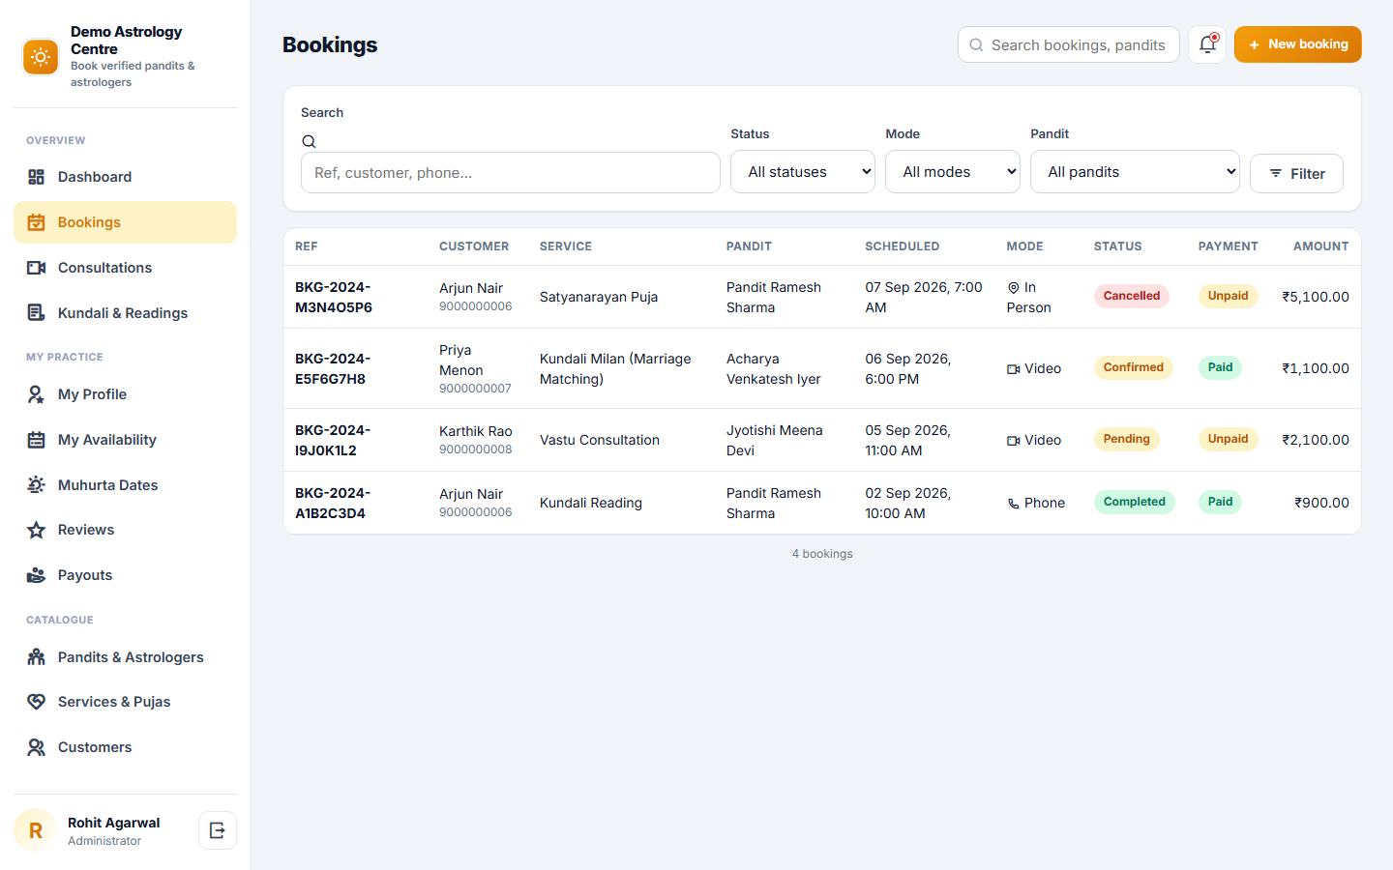The image size is (1393, 870).
Task: Click the logout icon beside Rohit Agarwal
Action: [x=218, y=830]
